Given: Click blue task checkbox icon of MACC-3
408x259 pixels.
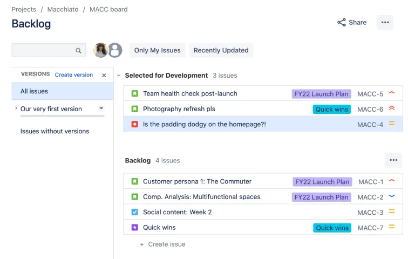Looking at the screenshot, I should [x=134, y=212].
